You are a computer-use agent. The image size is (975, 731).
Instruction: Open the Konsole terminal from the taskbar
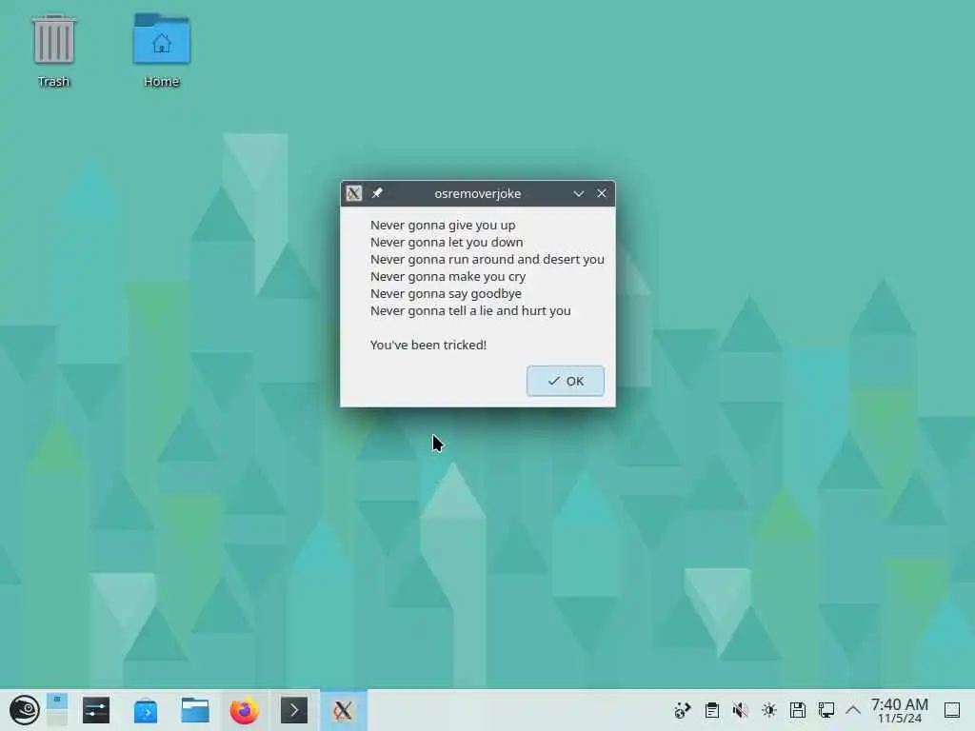tap(294, 710)
